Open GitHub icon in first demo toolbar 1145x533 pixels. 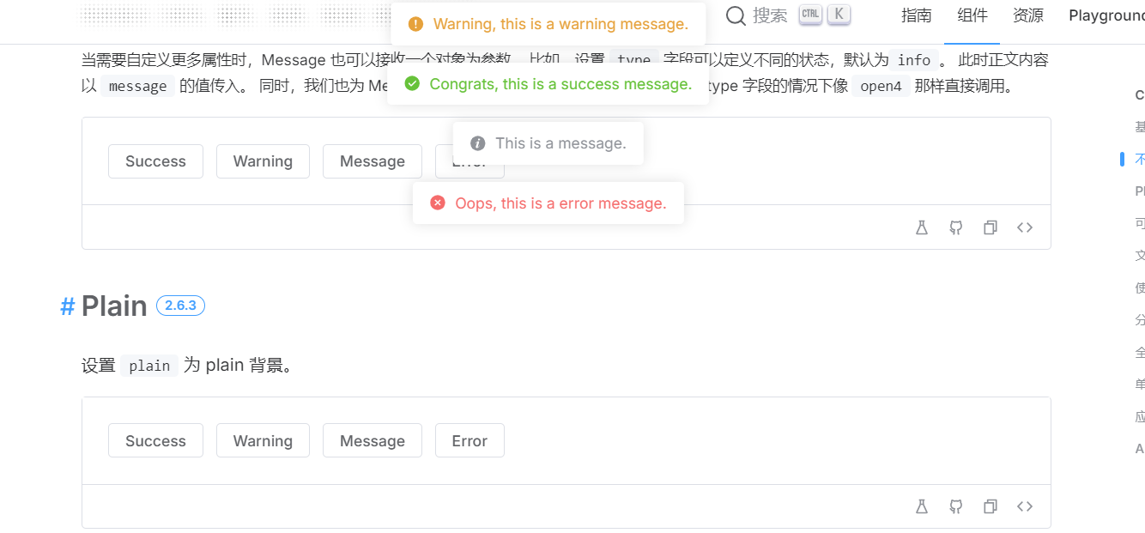tap(956, 227)
